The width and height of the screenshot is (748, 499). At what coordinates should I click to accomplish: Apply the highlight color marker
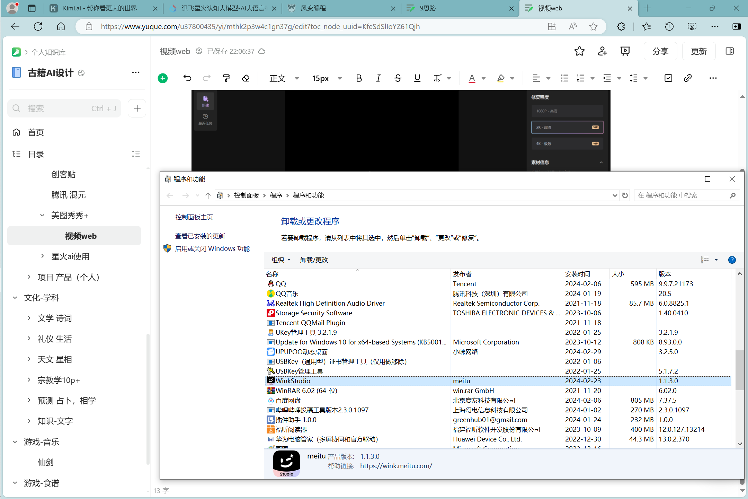501,78
